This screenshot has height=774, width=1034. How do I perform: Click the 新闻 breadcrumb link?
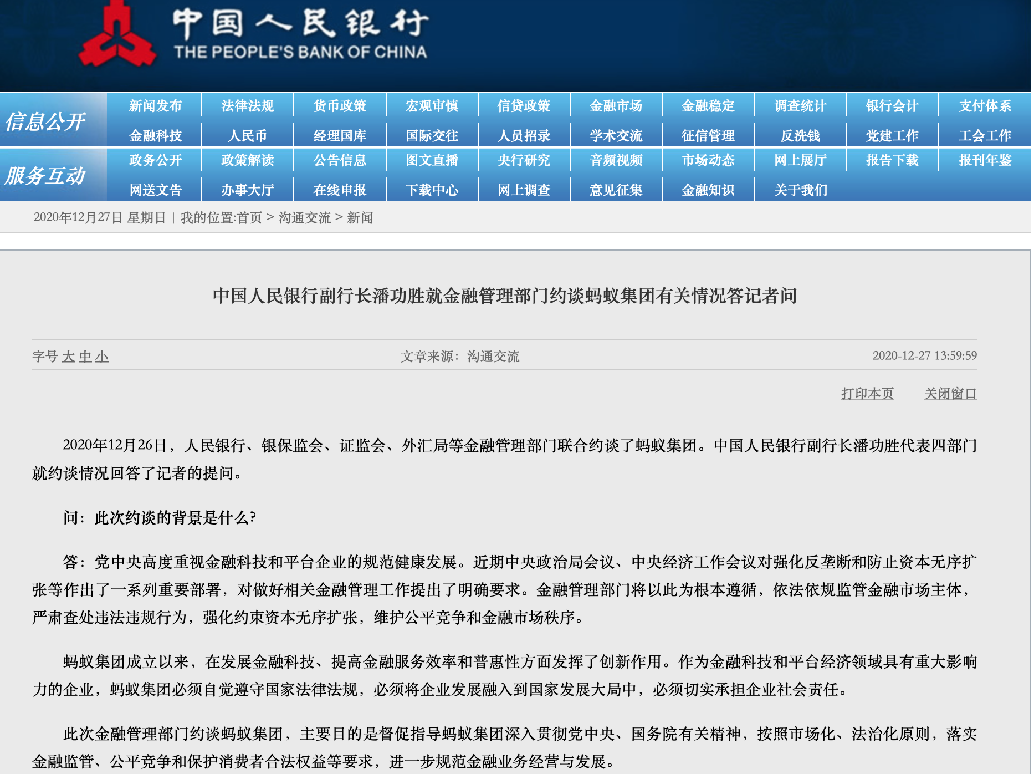point(360,218)
